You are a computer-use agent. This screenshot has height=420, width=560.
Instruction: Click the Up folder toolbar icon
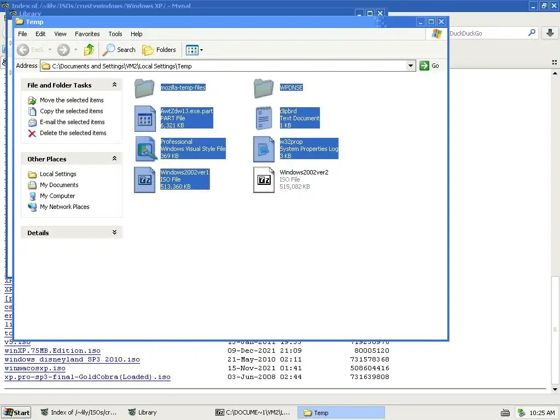89,50
